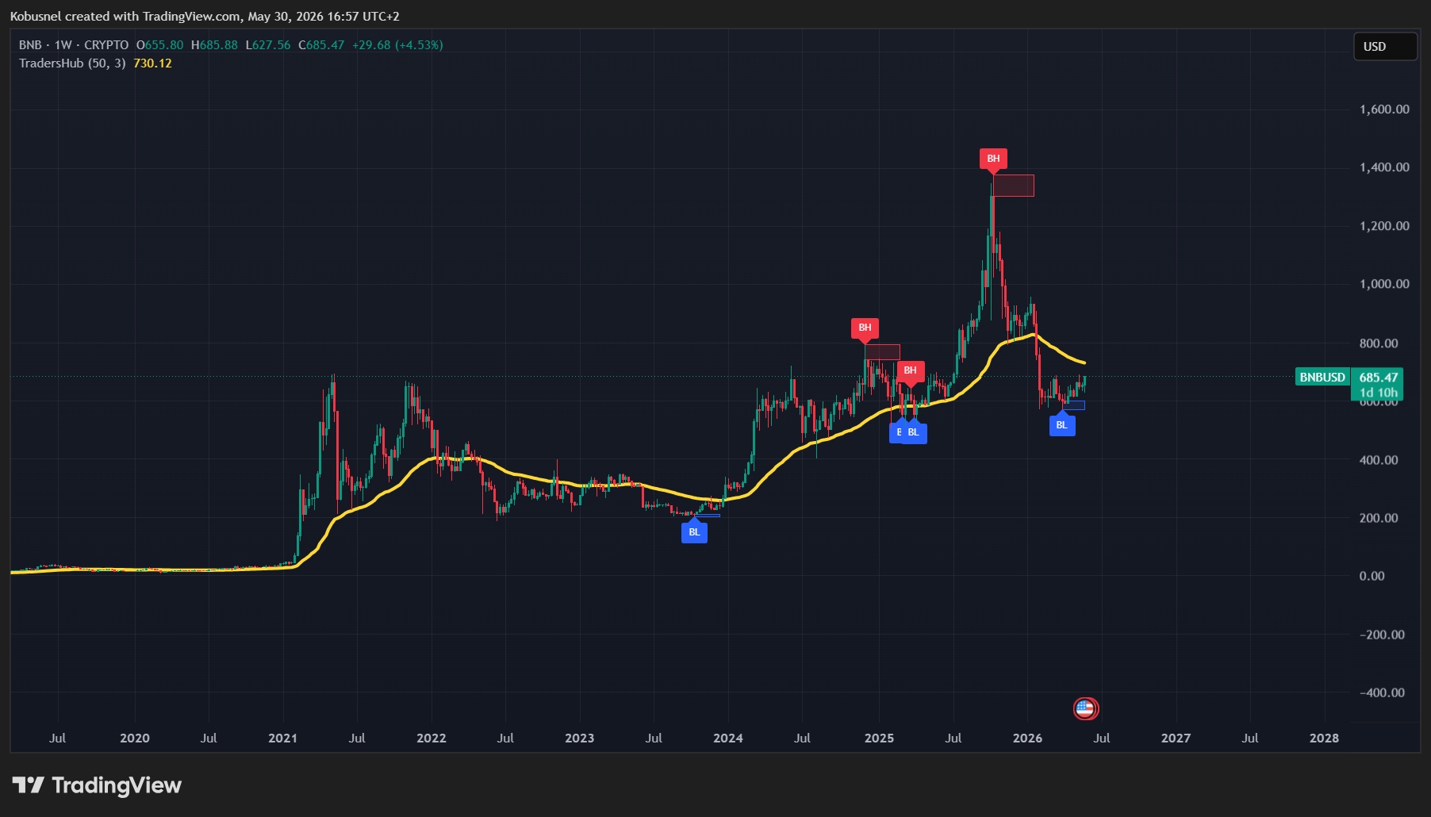This screenshot has width=1431, height=817.
Task: Click the 2021 label on the time axis
Action: [282, 738]
